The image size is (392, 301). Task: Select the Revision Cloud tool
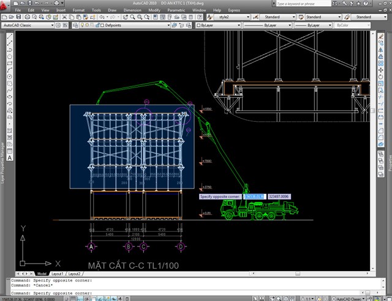10,83
